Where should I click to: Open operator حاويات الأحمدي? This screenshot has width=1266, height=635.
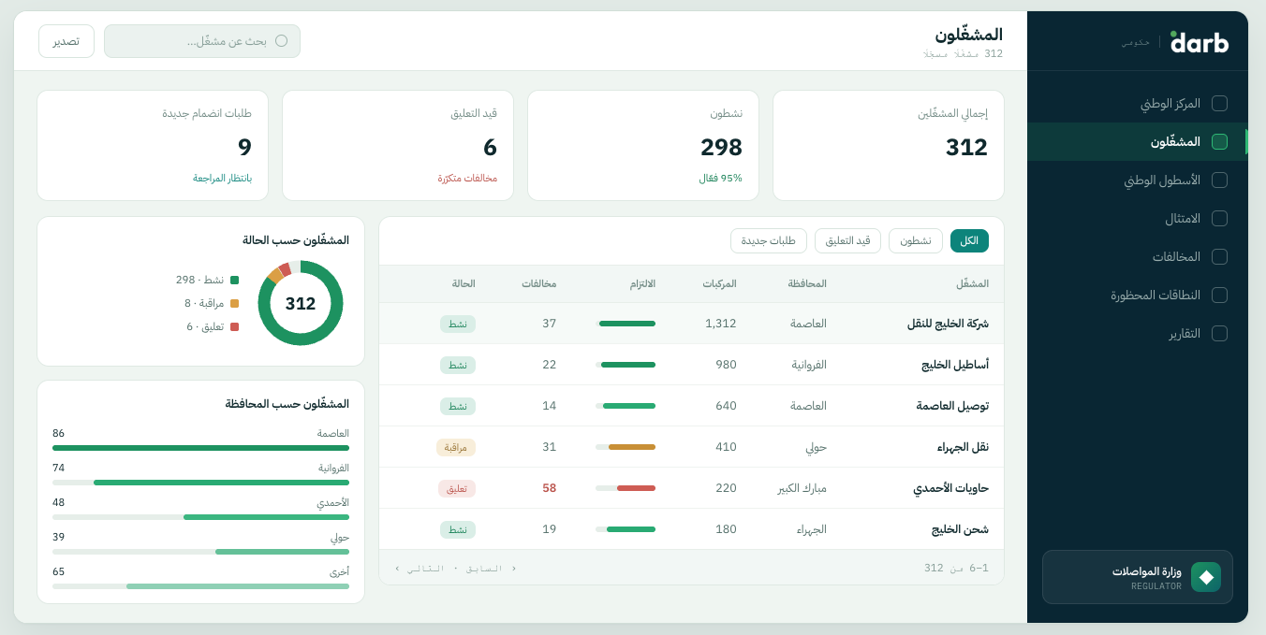coord(691,488)
